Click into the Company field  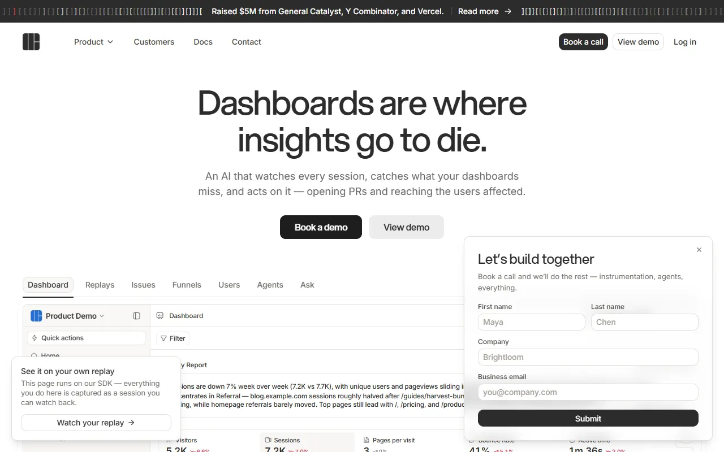[588, 357]
